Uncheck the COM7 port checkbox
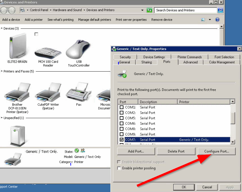Screen dimensions: 242x192 (122, 139)
